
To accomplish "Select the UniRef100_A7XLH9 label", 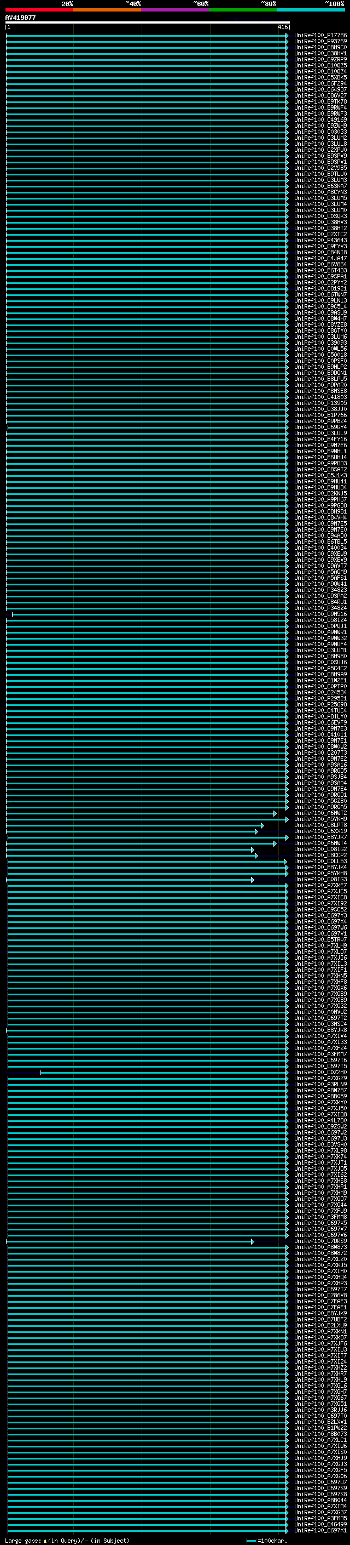I will click(x=320, y=946).
